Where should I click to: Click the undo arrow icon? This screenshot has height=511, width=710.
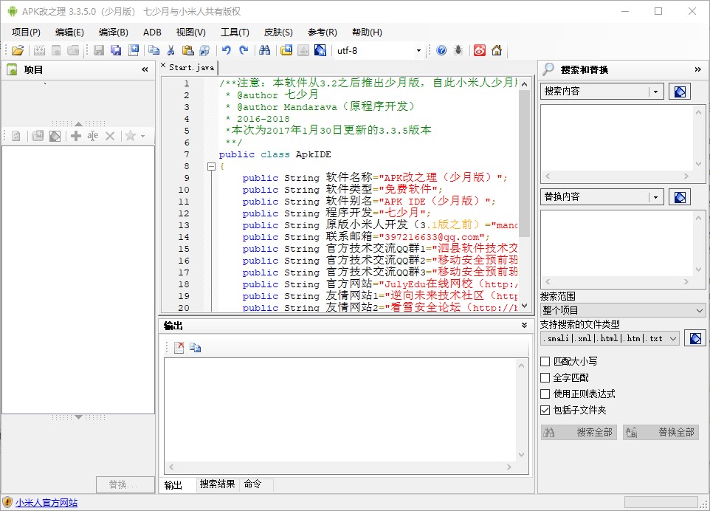(227, 50)
